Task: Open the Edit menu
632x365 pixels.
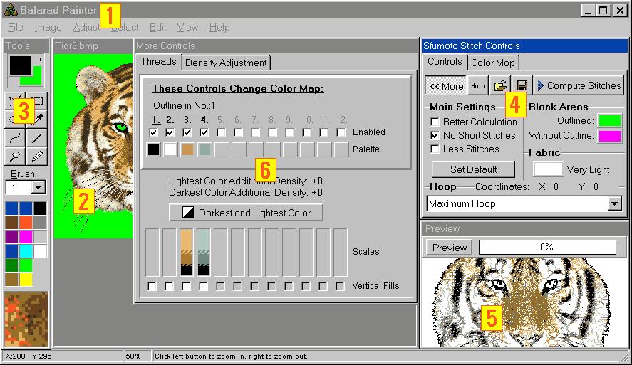Action: [x=157, y=27]
